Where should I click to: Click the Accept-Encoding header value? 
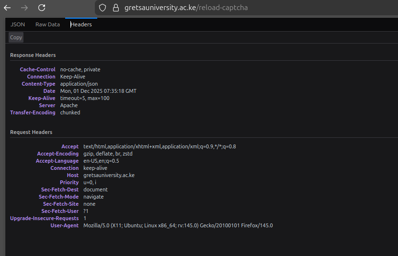coord(108,154)
